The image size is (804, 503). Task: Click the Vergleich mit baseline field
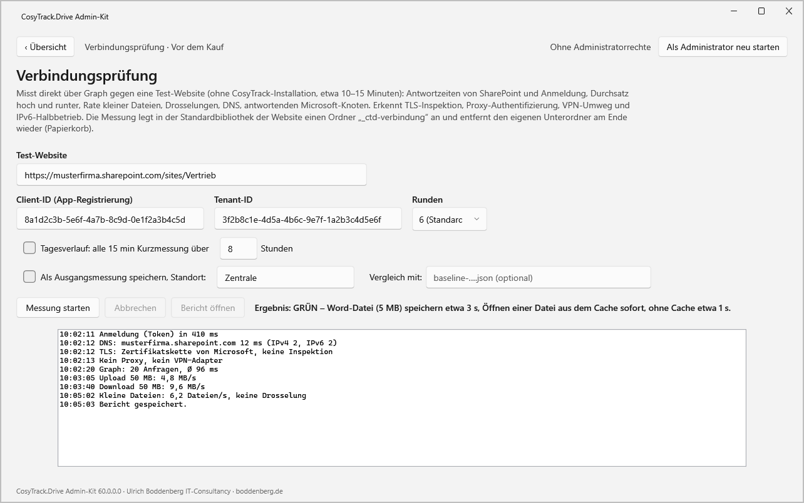click(539, 278)
